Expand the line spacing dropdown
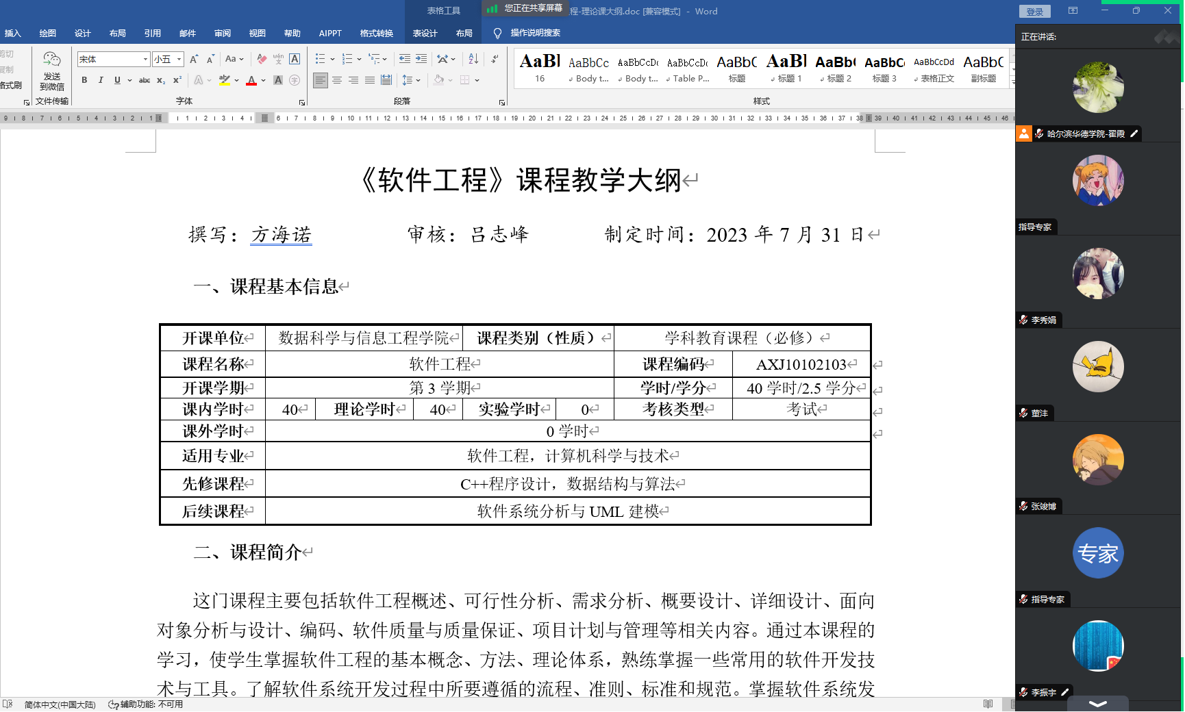This screenshot has height=712, width=1185. click(x=419, y=80)
